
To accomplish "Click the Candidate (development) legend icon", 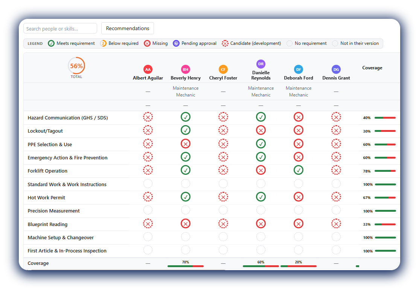I will (x=225, y=43).
